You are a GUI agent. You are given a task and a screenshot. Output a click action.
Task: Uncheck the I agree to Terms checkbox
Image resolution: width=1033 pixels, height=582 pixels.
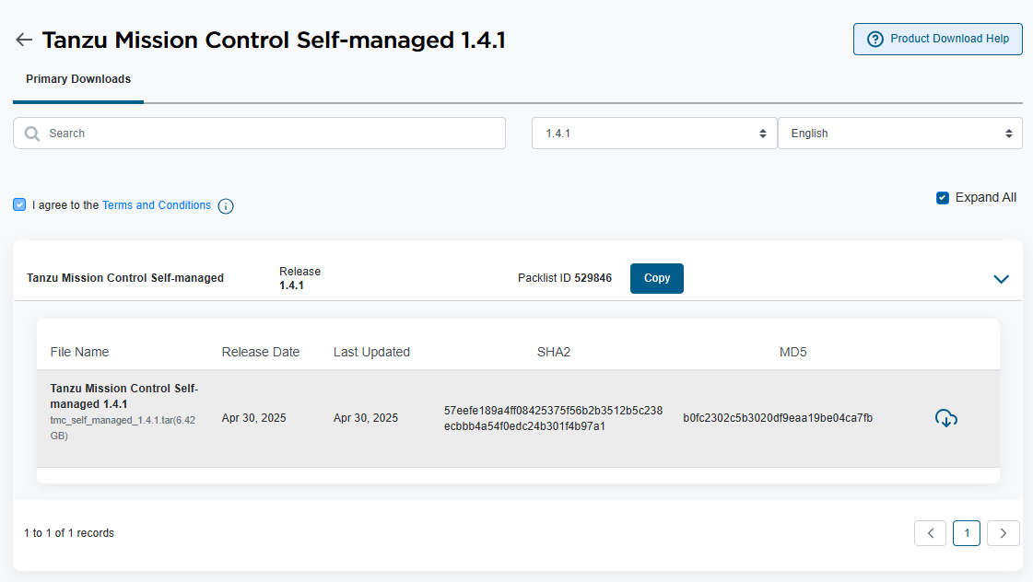coord(19,204)
